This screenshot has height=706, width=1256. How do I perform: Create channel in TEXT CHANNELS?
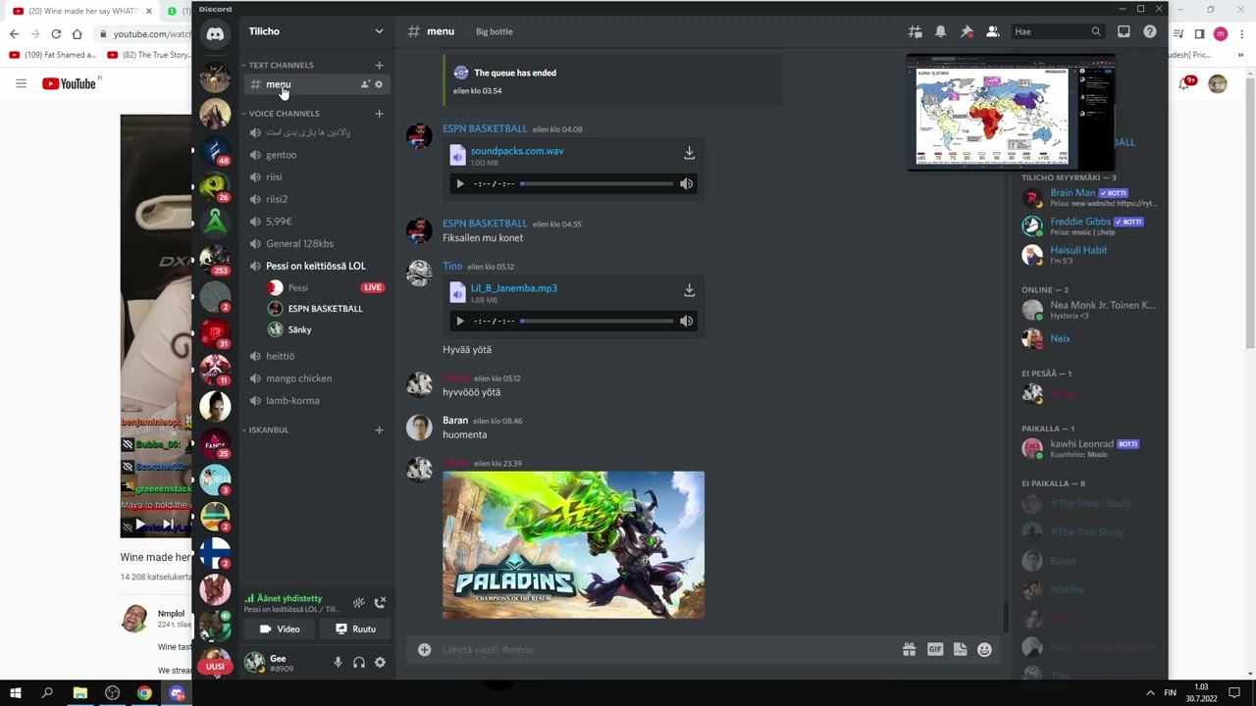pos(379,65)
